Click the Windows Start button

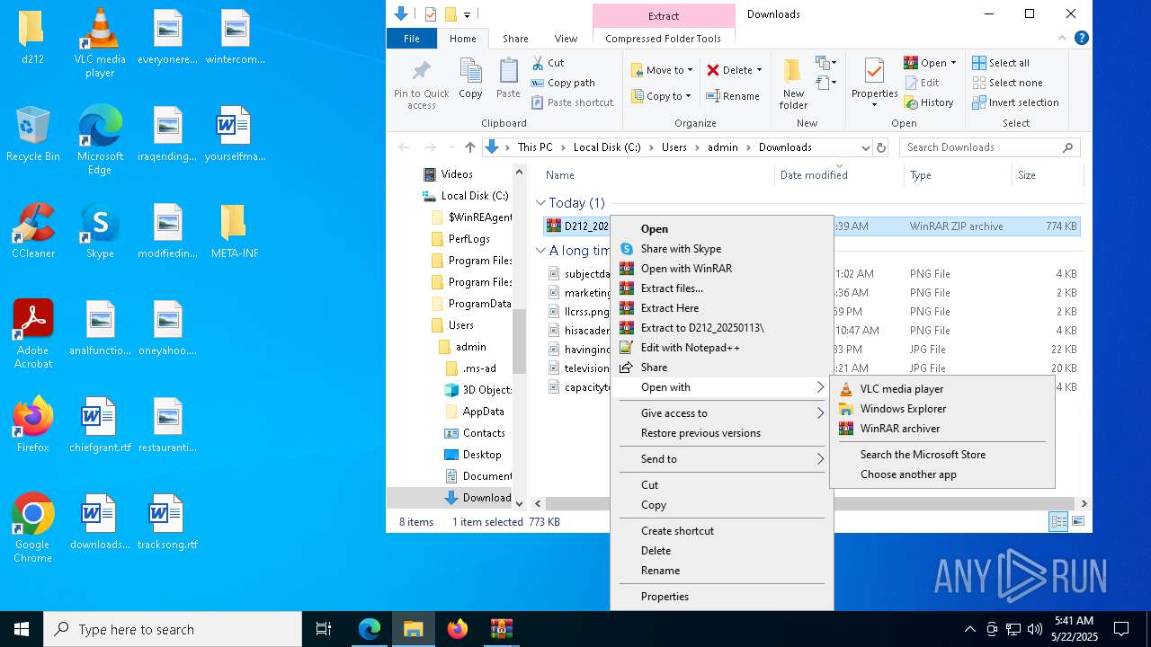click(22, 629)
